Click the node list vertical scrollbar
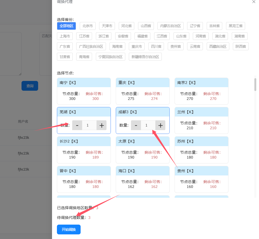The image size is (259, 239). [255, 84]
